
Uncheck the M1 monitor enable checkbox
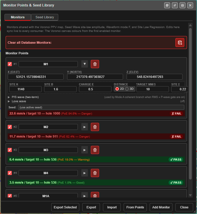10,64
